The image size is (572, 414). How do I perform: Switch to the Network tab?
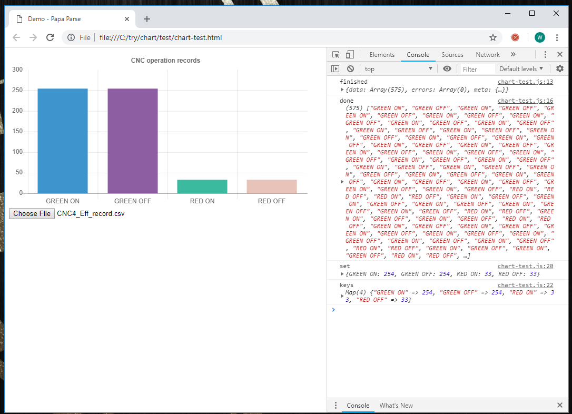[x=487, y=55]
